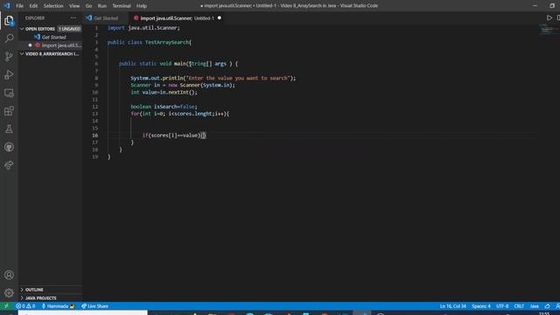Open the Selection menu
Viewport: 560px width, 315px height.
[x=53, y=6]
